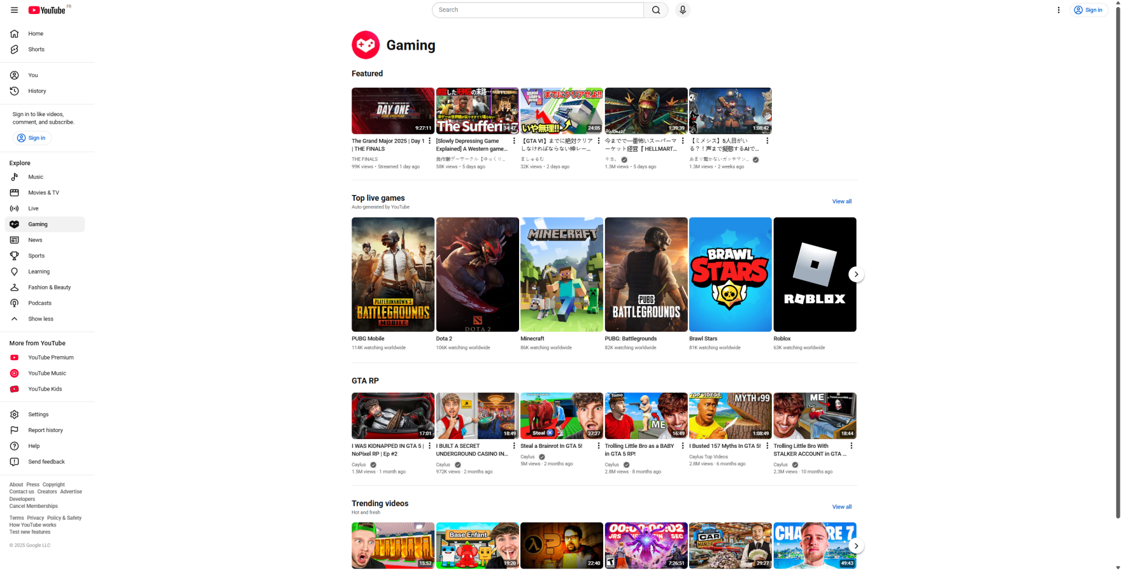The height and width of the screenshot is (571, 1121).
Task: Open Settings from the sidebar
Action: coord(39,415)
